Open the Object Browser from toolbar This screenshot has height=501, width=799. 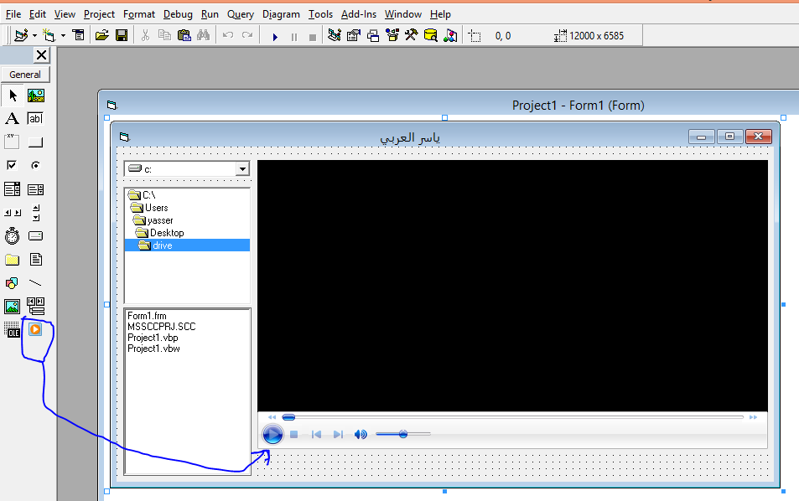(392, 36)
